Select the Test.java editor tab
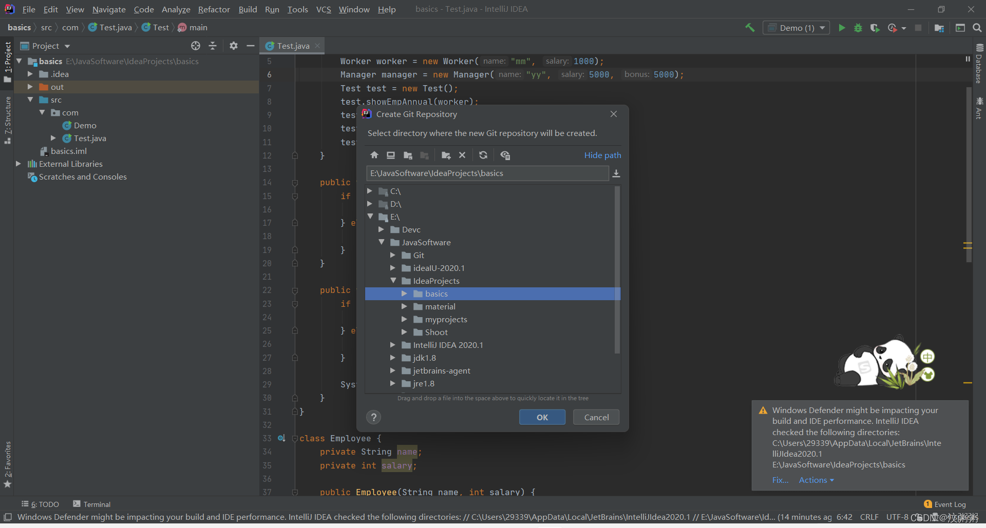Image resolution: width=986 pixels, height=528 pixels. 293,46
